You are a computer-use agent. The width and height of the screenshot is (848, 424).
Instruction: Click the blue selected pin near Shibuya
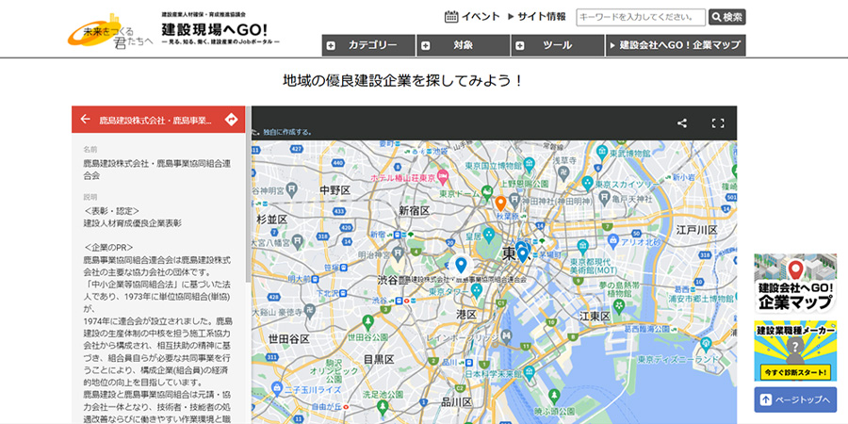461,266
